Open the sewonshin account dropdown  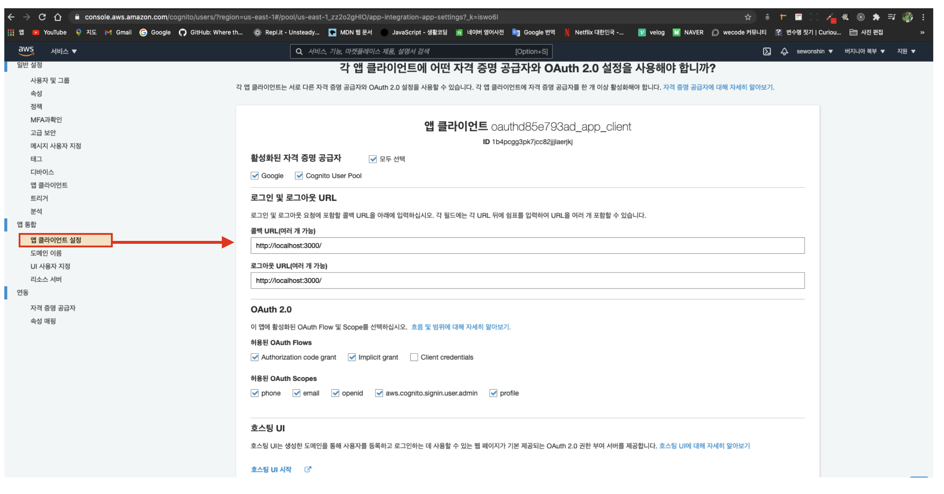point(814,51)
